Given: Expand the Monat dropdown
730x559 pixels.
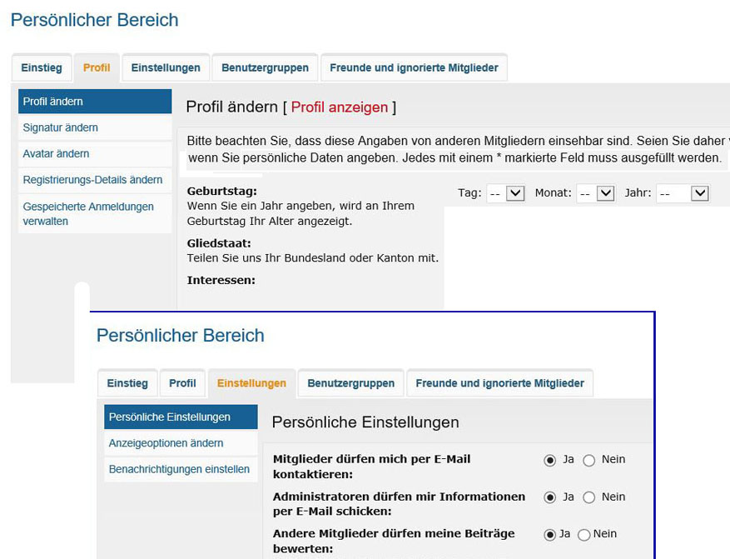Looking at the screenshot, I should click(597, 193).
